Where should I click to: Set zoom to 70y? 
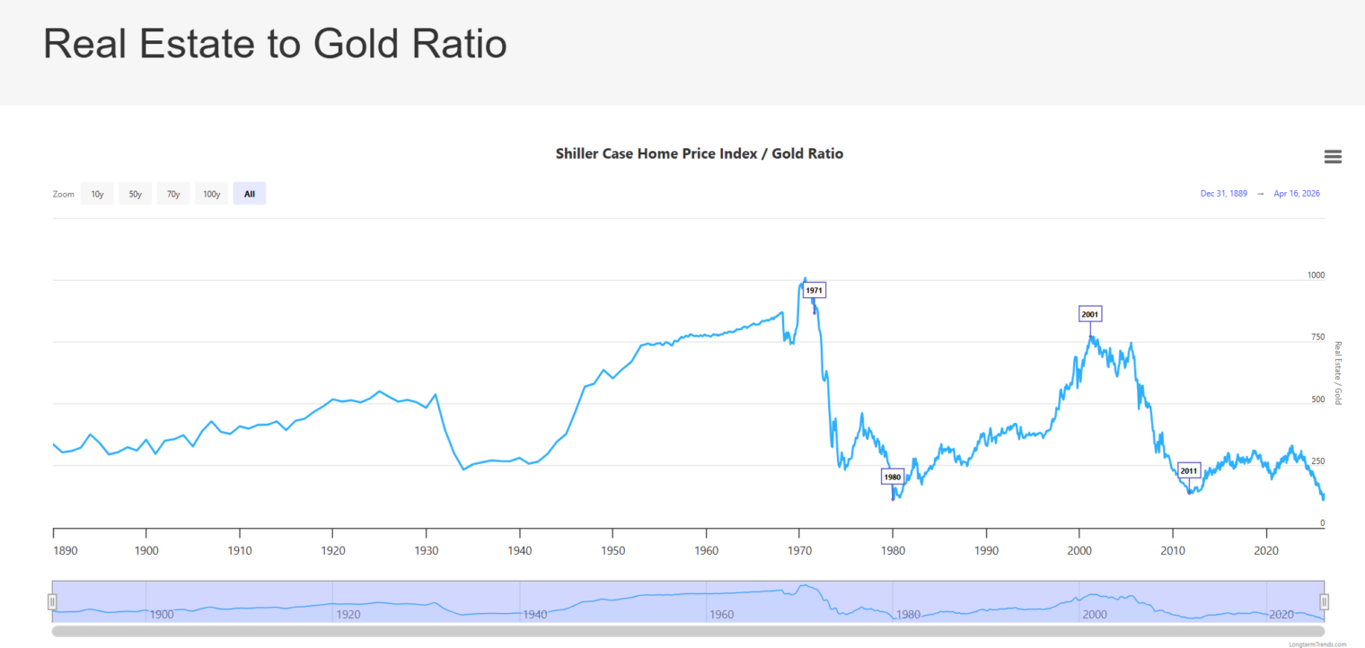(173, 194)
